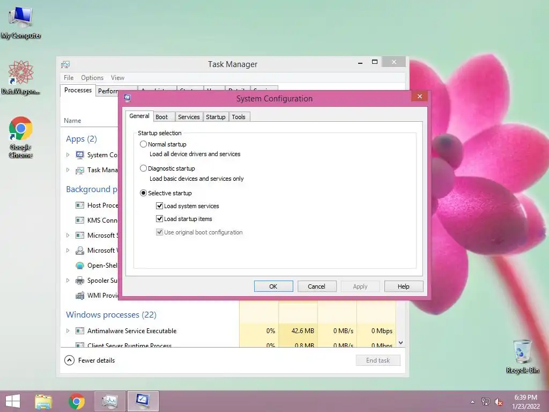Image resolution: width=549 pixels, height=412 pixels.
Task: Open the taskbar clock and date
Action: click(525, 402)
